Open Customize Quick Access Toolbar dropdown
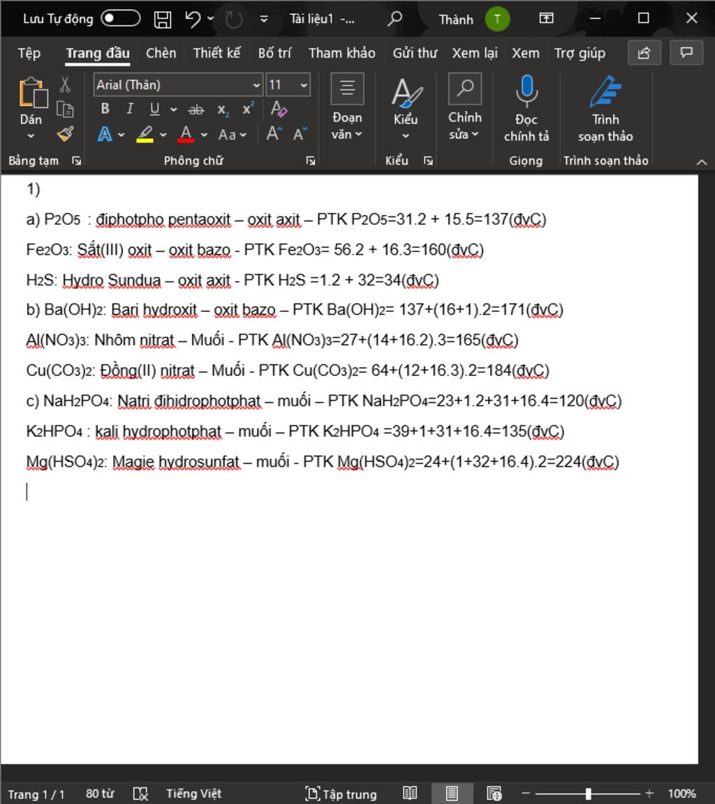The image size is (715, 804). (x=264, y=19)
